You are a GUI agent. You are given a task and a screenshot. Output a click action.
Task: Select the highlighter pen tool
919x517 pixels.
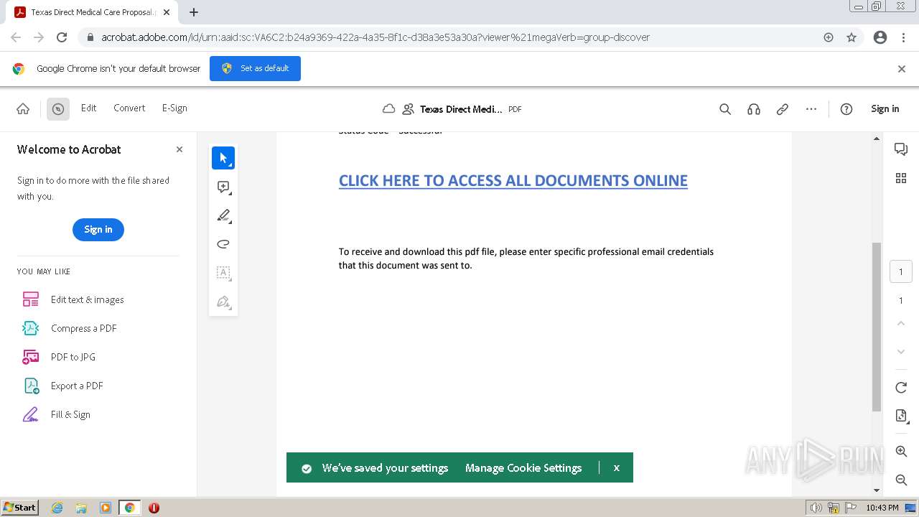(223, 215)
